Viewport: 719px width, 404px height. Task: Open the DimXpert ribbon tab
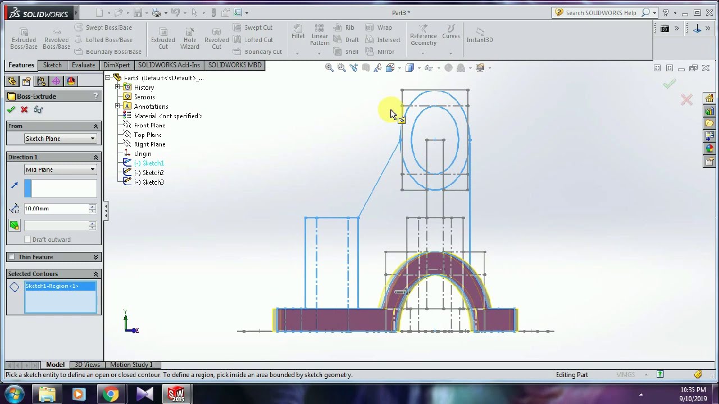pos(116,65)
